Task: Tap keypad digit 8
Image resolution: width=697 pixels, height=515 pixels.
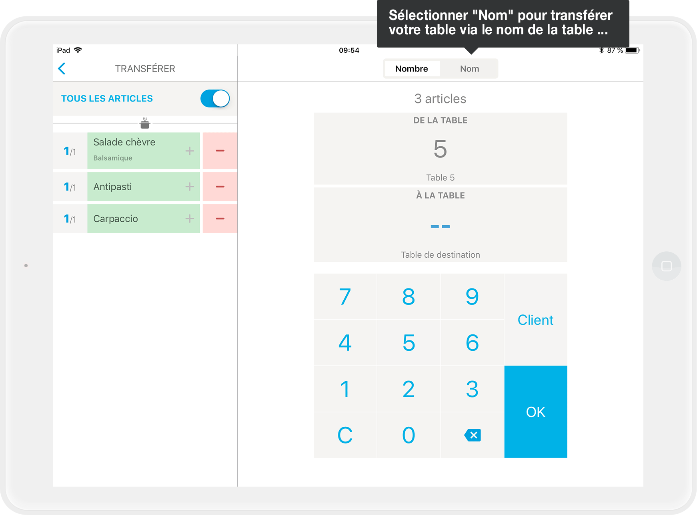Action: [x=409, y=296]
